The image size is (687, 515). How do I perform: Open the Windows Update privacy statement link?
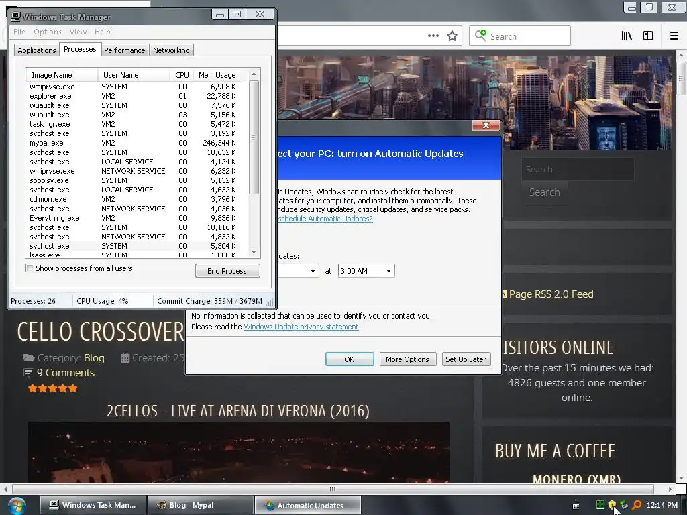point(301,327)
